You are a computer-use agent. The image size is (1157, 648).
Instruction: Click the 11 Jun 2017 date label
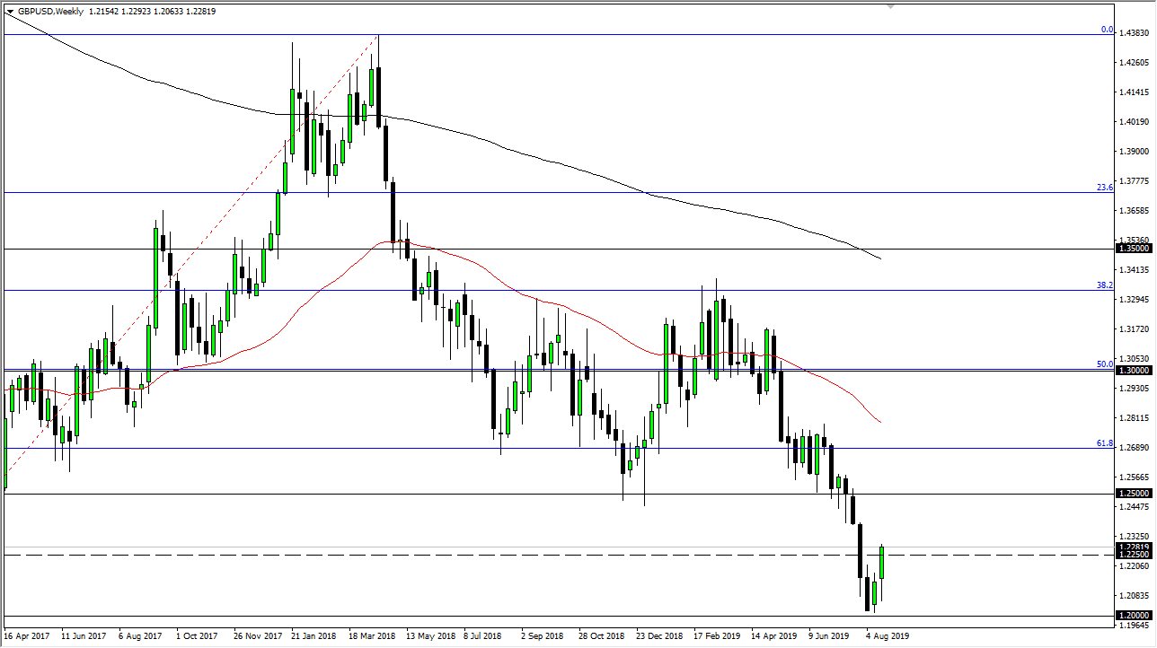(85, 635)
